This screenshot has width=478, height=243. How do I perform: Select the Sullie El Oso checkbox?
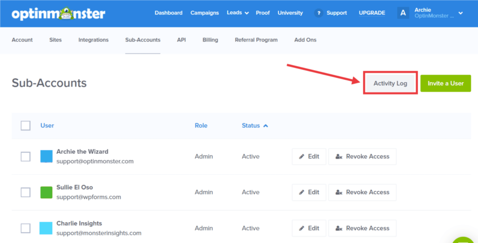click(26, 192)
